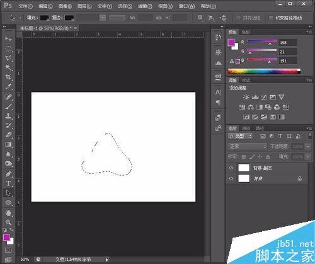Select the Healing Brush tool
Screen dimensions: 315x264
8,97
